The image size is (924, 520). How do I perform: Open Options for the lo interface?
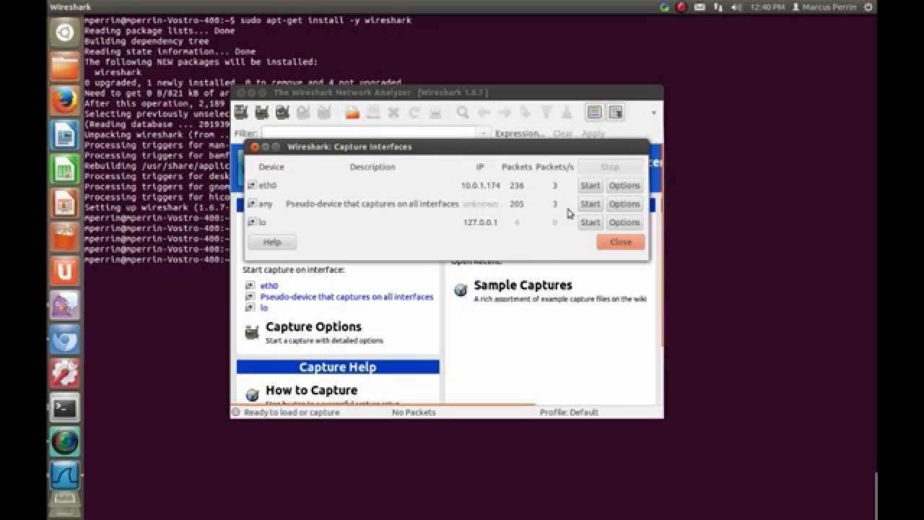click(x=624, y=222)
